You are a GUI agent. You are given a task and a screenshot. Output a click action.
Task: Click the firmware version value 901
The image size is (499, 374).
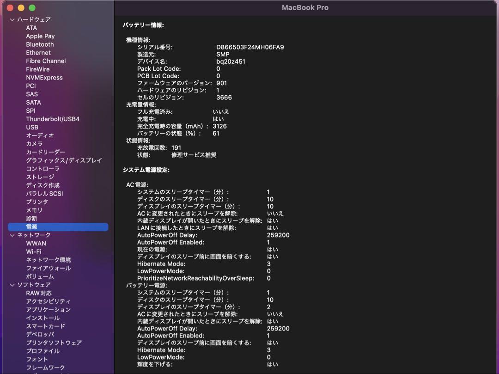point(221,83)
